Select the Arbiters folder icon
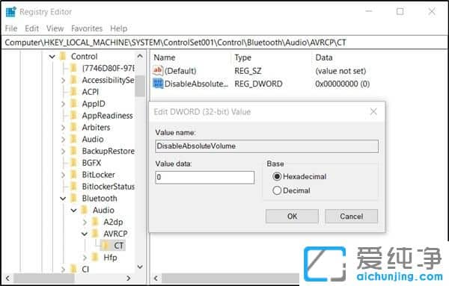Image resolution: width=449 pixels, height=286 pixels. 74,127
